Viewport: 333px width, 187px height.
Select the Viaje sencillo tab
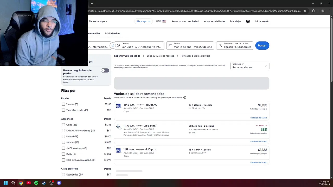pos(94,34)
